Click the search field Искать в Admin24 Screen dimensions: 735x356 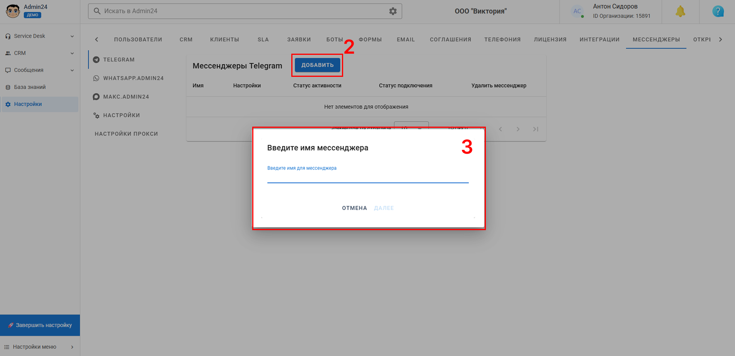click(x=245, y=11)
